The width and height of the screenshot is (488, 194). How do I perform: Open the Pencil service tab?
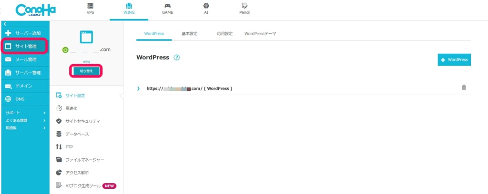click(244, 9)
